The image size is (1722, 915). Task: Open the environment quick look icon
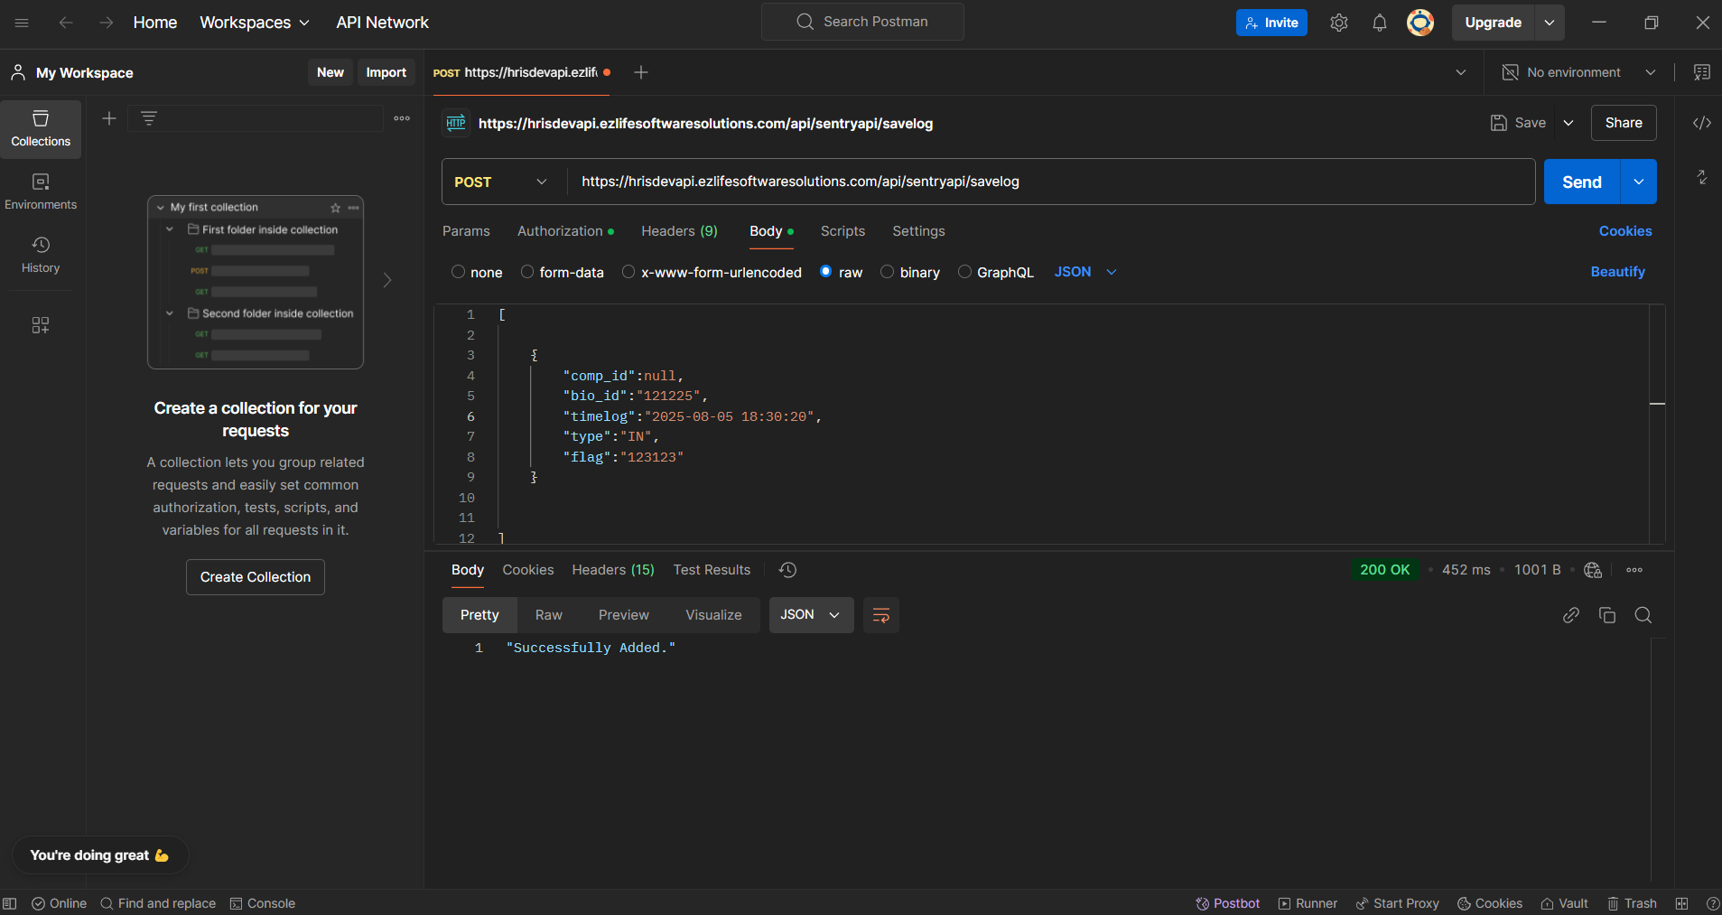pyautogui.click(x=1702, y=72)
